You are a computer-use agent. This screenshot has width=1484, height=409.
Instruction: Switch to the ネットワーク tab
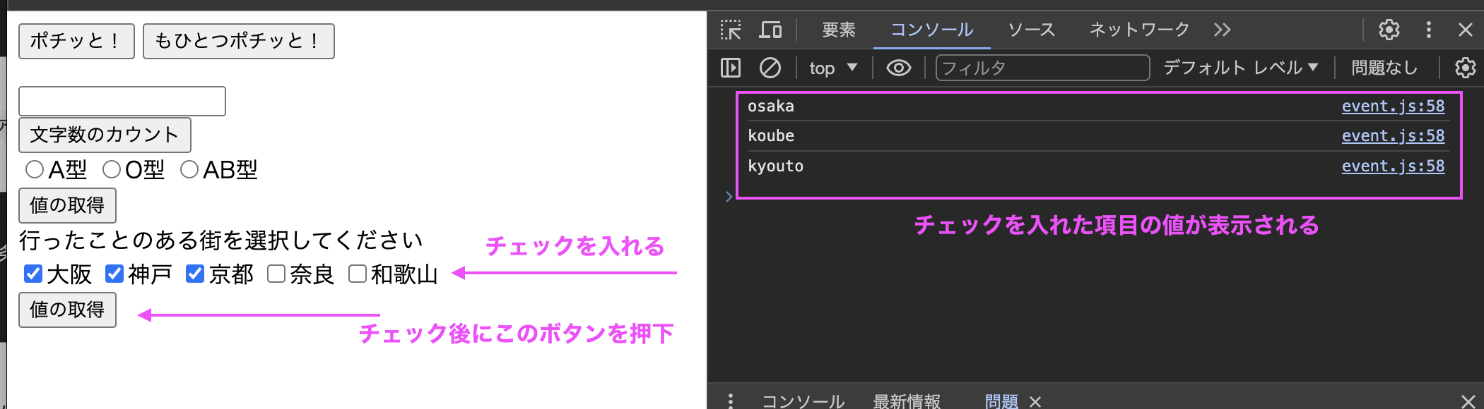point(1139,30)
